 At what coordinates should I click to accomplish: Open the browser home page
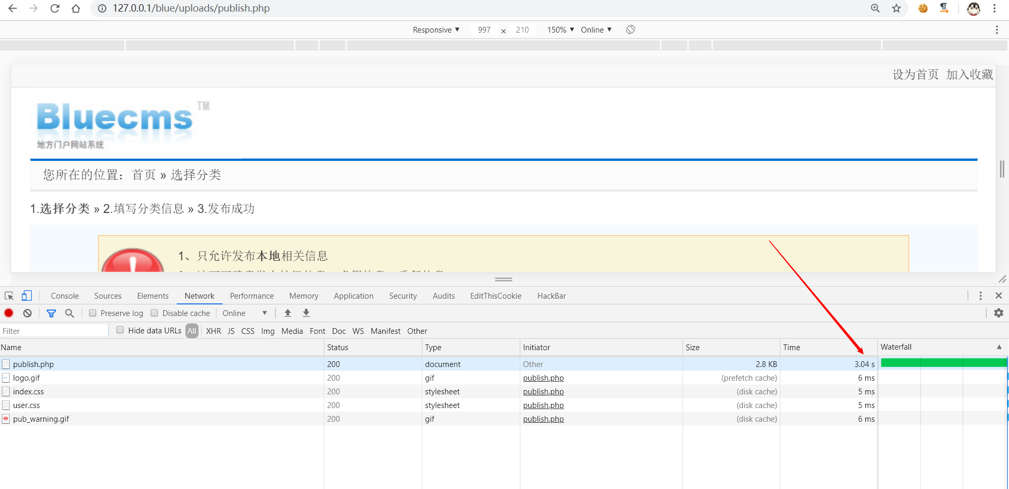76,8
